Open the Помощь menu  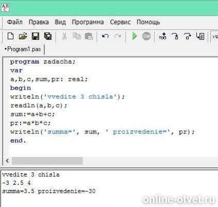coord(148,22)
